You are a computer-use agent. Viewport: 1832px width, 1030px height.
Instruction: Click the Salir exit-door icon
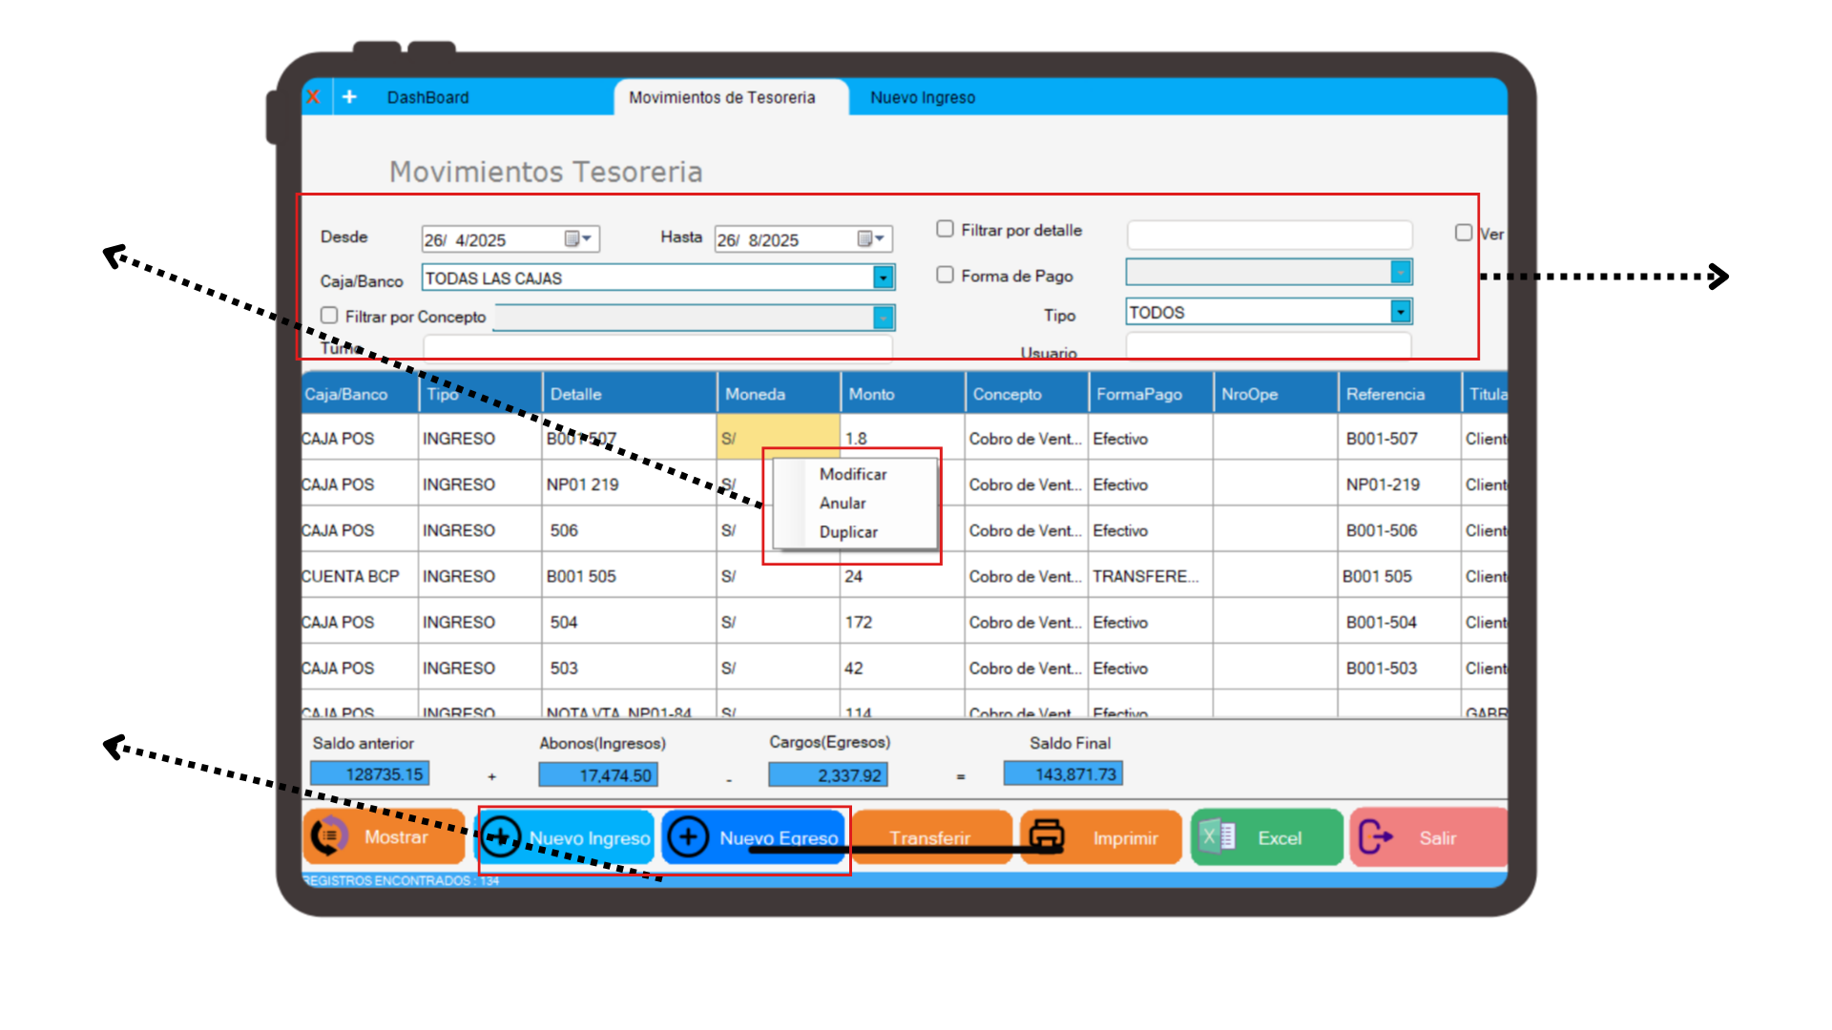[1375, 837]
